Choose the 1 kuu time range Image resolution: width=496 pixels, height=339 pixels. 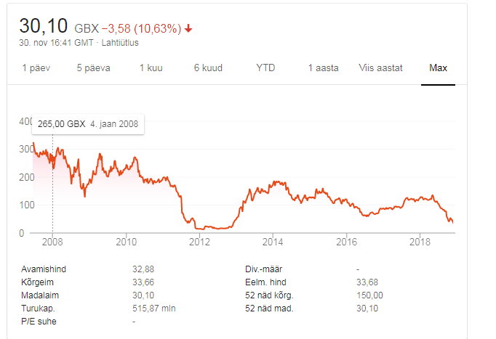coord(153,68)
